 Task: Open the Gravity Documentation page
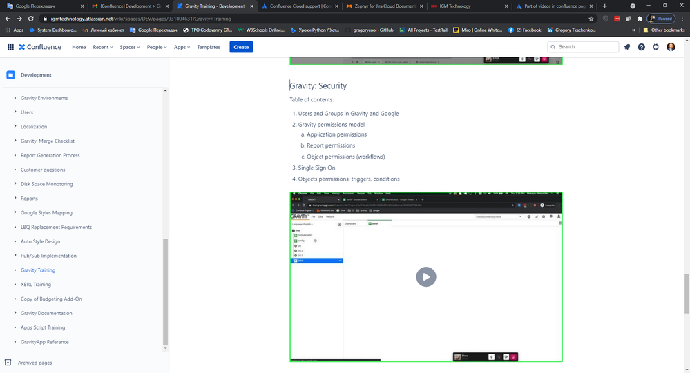(46, 313)
